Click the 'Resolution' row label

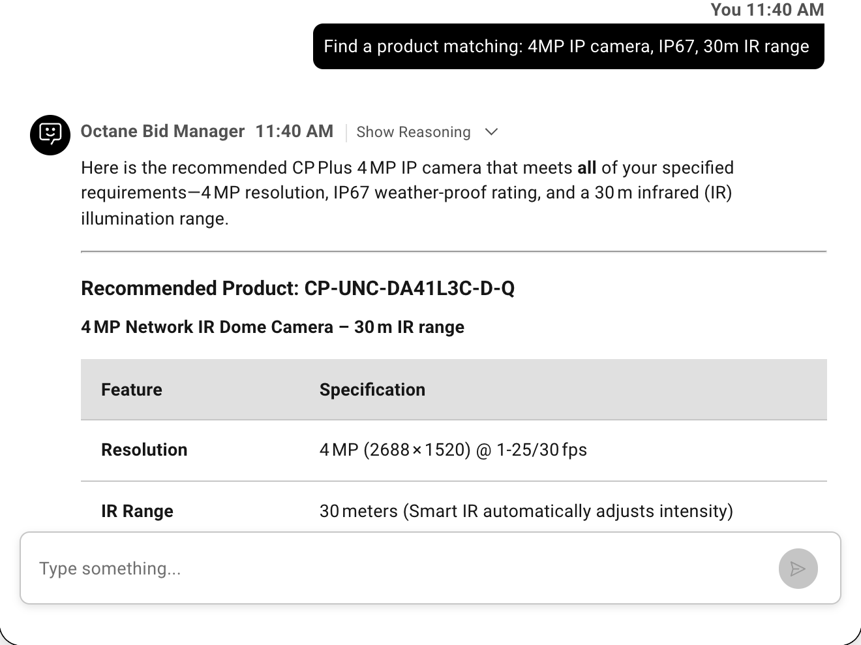click(144, 450)
